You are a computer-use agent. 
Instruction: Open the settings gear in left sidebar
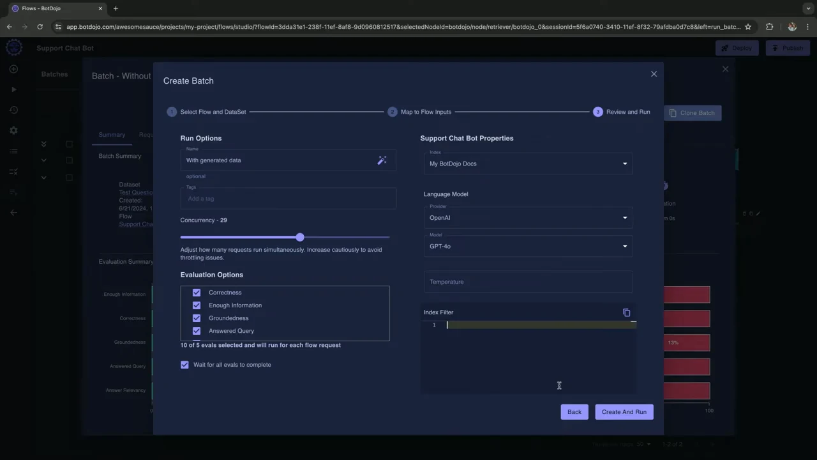click(13, 130)
